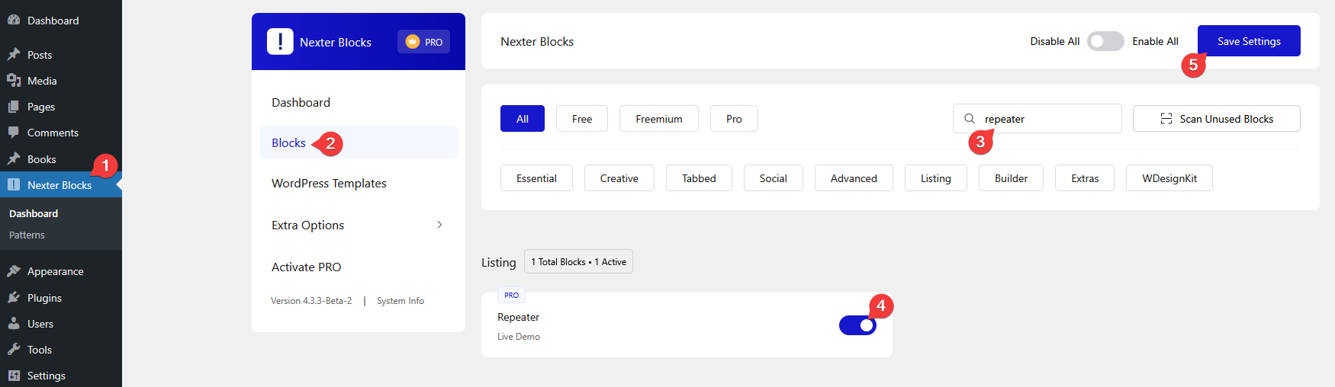Screen dimensions: 1335x387
Task: Select the Freemium filter tab
Action: (x=659, y=119)
